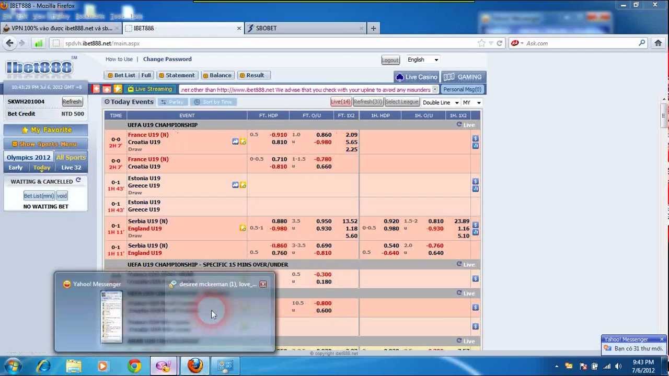
Task: Open the Change Password link
Action: (x=167, y=59)
